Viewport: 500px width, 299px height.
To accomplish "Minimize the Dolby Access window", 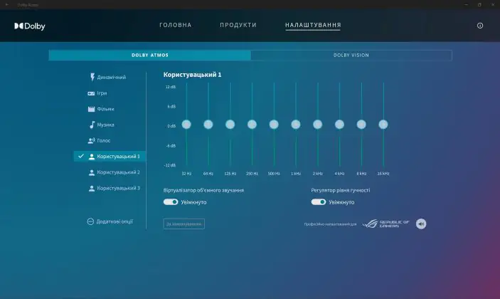I will [466, 4].
